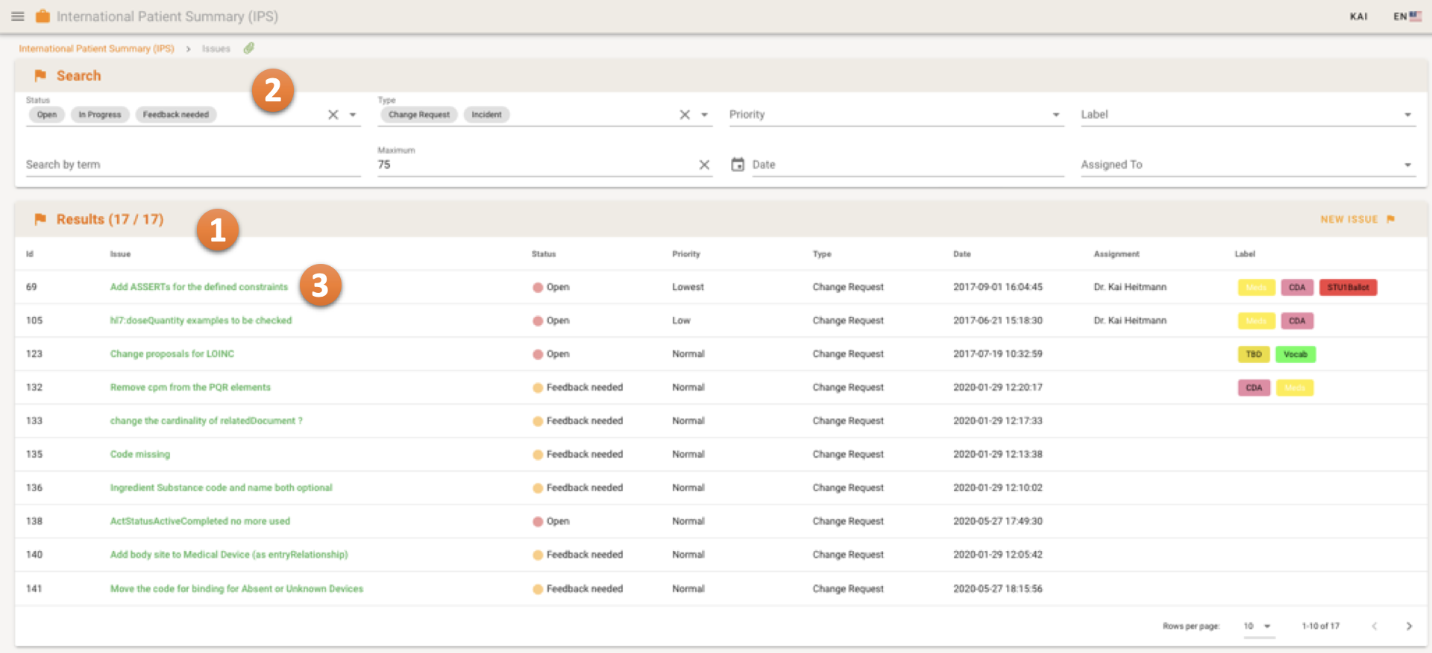Clear the Maximum value field

click(x=704, y=165)
